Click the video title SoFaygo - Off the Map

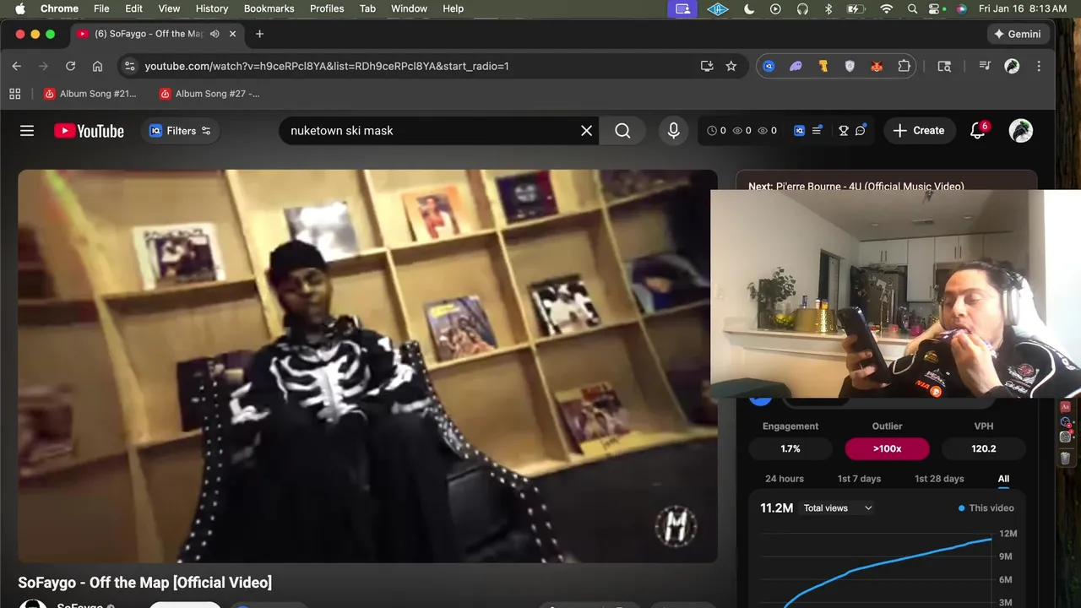tap(145, 583)
